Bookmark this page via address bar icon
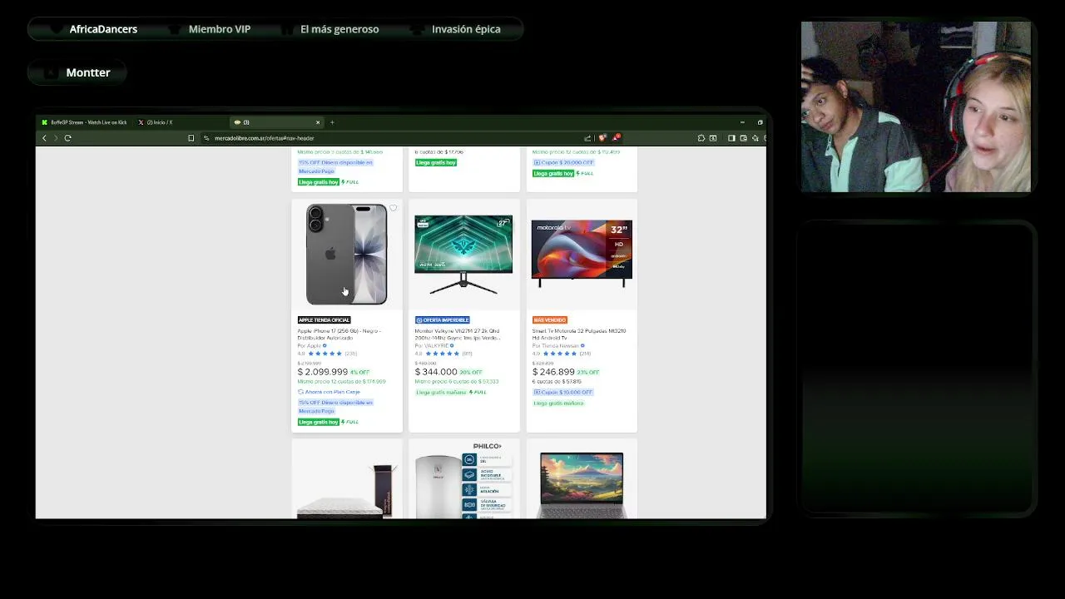The image size is (1065, 599). point(191,138)
